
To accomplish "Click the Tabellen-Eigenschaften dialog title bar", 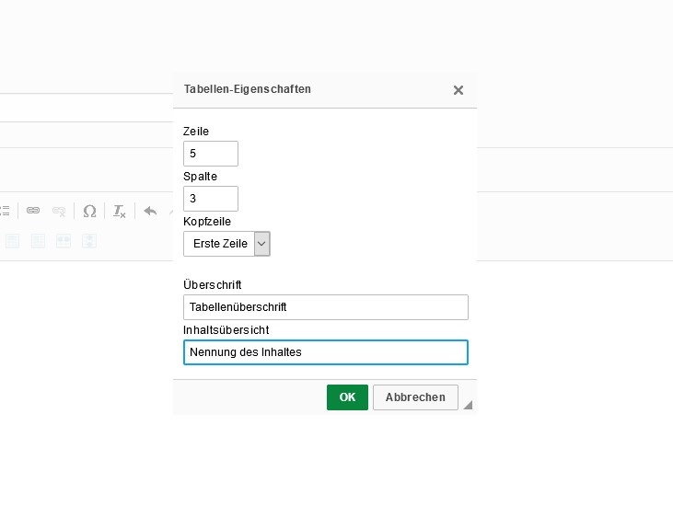I will click(313, 90).
